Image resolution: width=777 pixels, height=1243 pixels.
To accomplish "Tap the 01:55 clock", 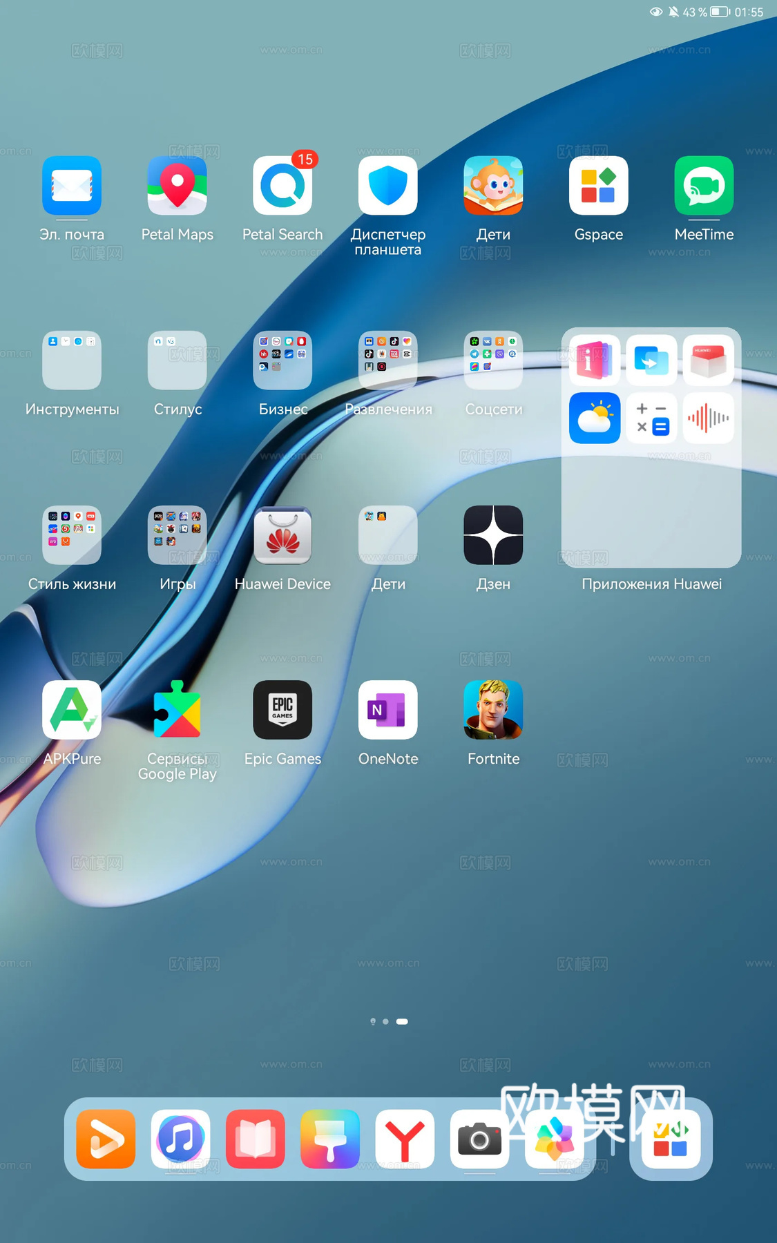I will pyautogui.click(x=749, y=12).
